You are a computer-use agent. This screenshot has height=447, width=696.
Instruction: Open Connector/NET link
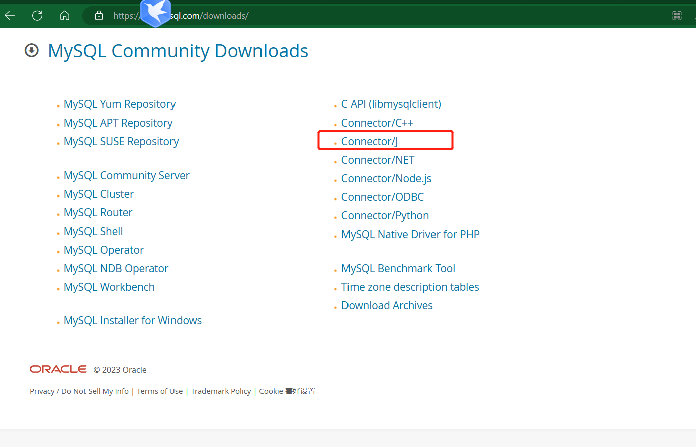click(x=378, y=160)
